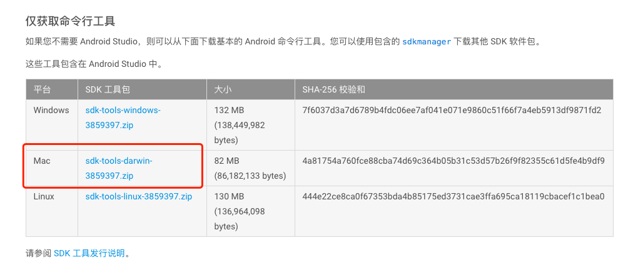Click the Windows checksum starting with 7f6037d3

click(x=452, y=110)
